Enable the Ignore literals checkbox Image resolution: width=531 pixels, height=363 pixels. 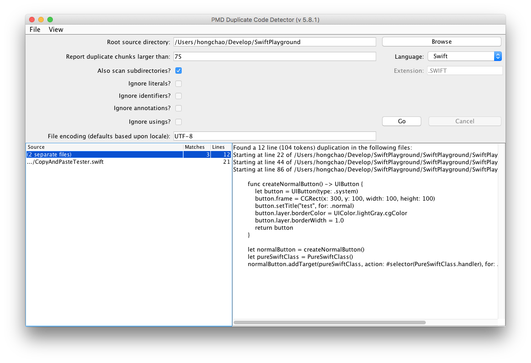point(179,84)
